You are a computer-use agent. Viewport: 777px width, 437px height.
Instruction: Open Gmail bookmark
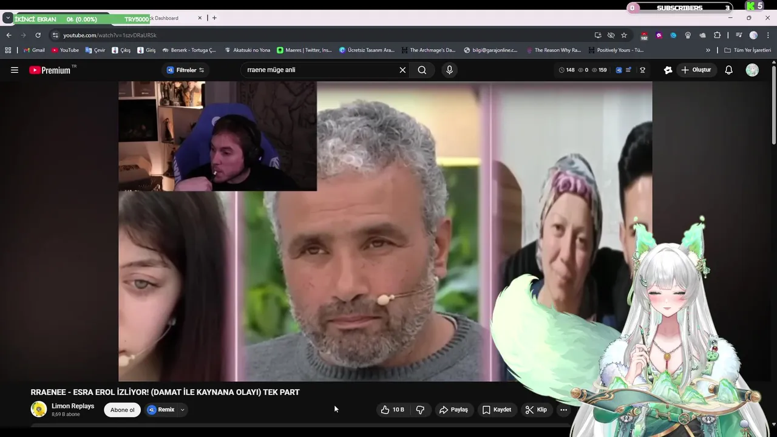coord(34,50)
